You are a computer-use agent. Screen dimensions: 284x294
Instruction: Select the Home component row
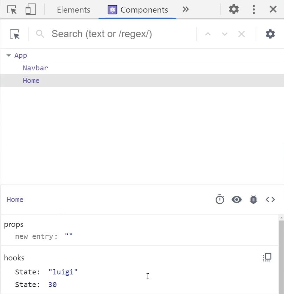(x=142, y=80)
